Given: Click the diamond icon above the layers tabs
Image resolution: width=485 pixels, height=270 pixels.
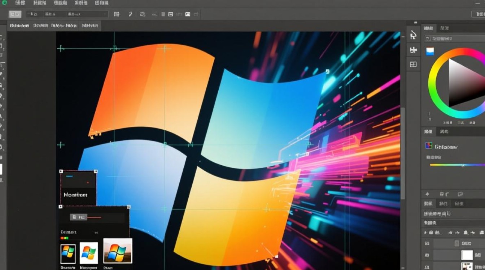Looking at the screenshot, I should tap(427, 194).
